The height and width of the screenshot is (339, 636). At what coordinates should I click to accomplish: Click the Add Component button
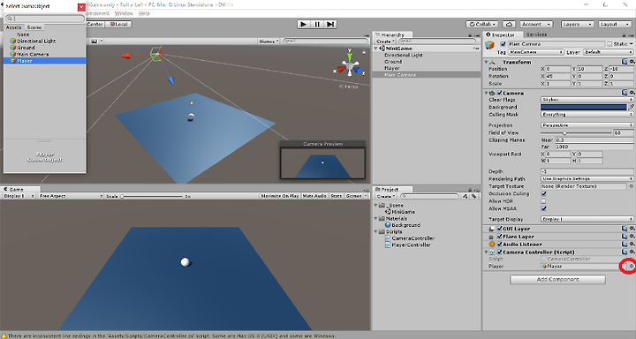557,279
